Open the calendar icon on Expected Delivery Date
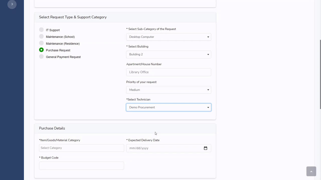Viewport: 321px width, 180px height. [x=206, y=148]
